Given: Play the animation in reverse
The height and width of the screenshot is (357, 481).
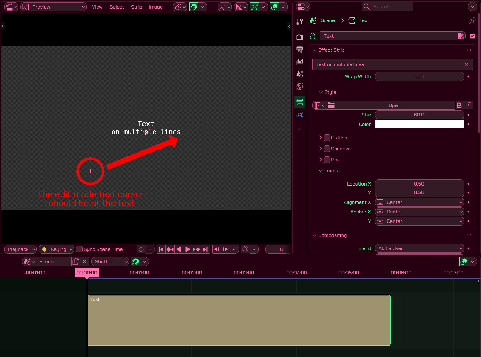Looking at the screenshot, I should [179, 249].
